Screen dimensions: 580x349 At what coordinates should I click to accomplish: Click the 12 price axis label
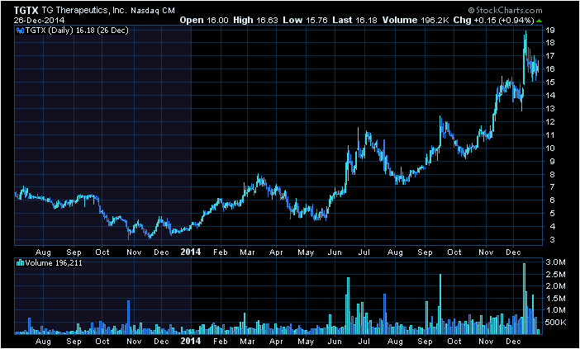(550, 122)
